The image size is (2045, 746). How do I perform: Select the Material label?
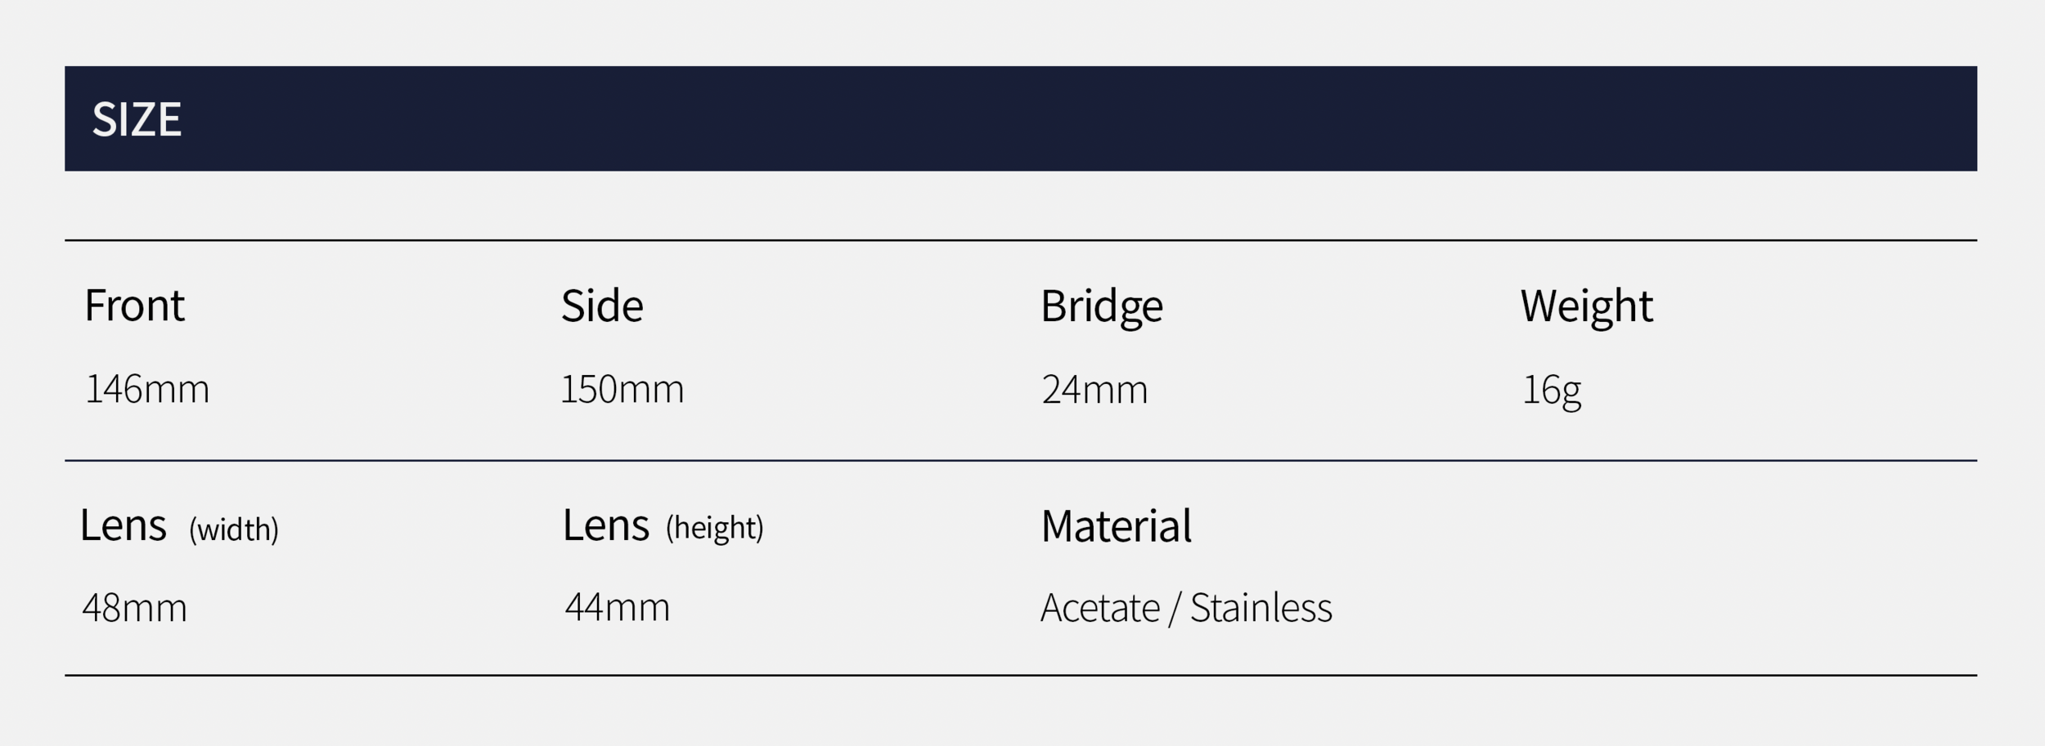tap(1116, 525)
